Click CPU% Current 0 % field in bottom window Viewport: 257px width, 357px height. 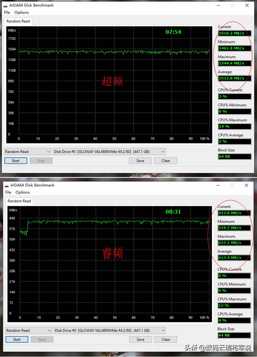[x=234, y=276]
